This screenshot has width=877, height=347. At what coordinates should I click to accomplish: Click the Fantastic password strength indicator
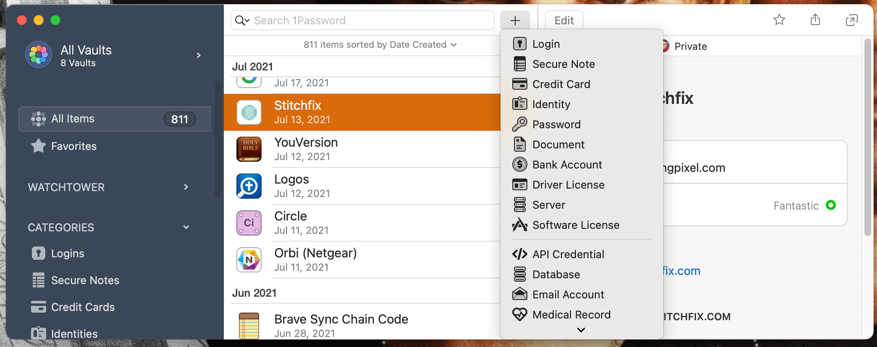point(804,205)
